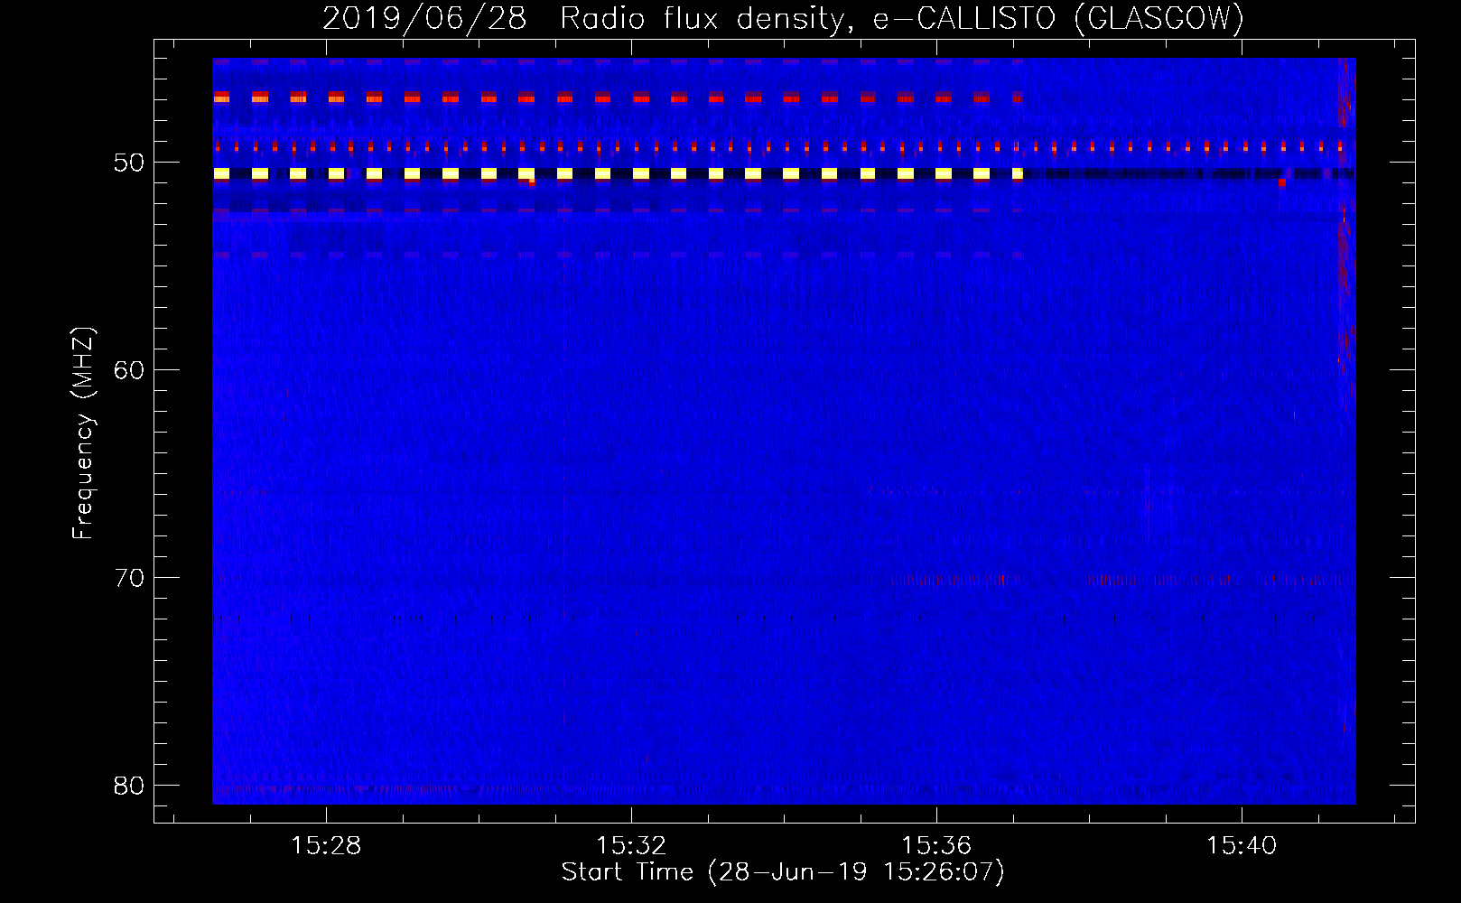Click the 15:28 time tick label
The width and height of the screenshot is (1461, 903).
[x=326, y=845]
